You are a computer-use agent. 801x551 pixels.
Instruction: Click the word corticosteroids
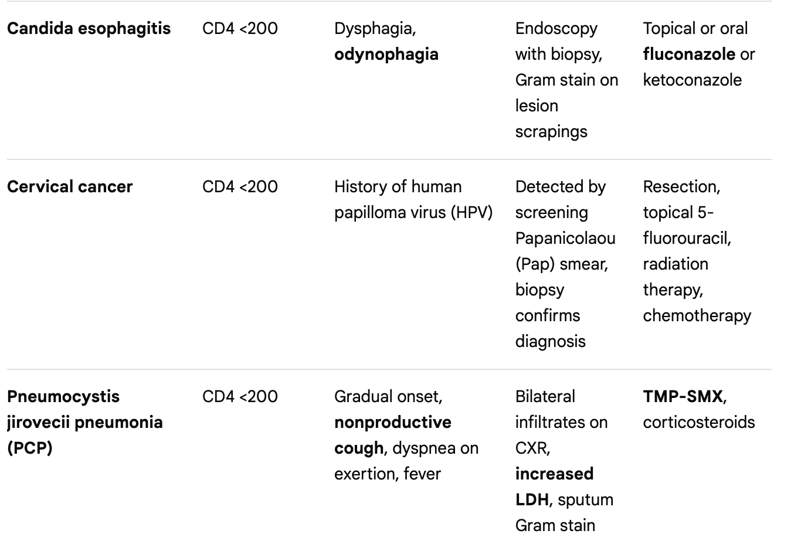tap(698, 423)
